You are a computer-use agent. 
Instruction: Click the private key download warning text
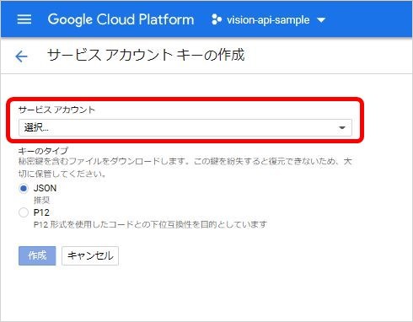pos(185,168)
